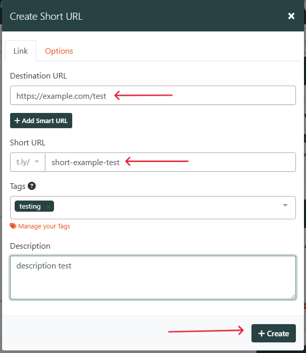Click the Create button
Image resolution: width=306 pixels, height=353 pixels.
tap(274, 333)
